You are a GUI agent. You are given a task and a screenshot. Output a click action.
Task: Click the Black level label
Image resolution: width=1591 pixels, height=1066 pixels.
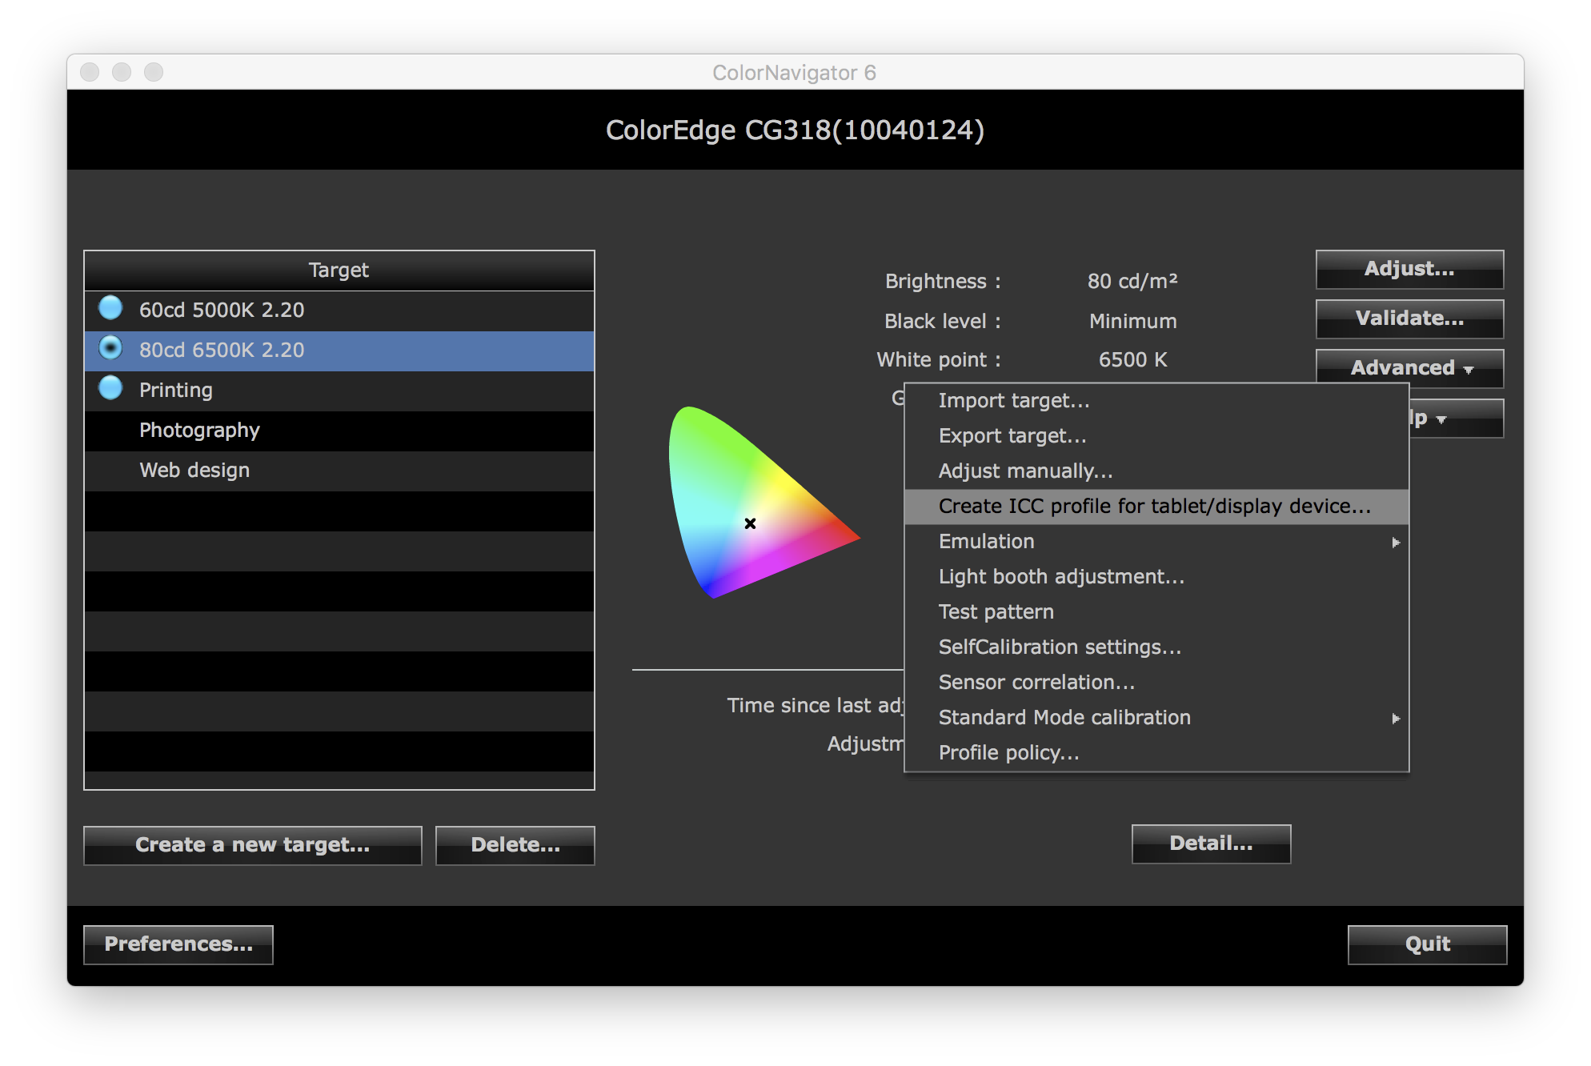(x=943, y=321)
